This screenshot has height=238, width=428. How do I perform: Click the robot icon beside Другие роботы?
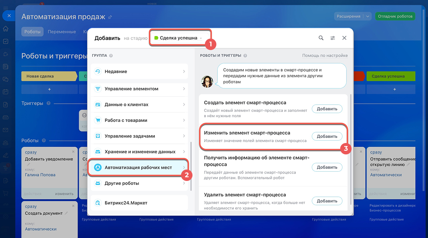(98, 183)
